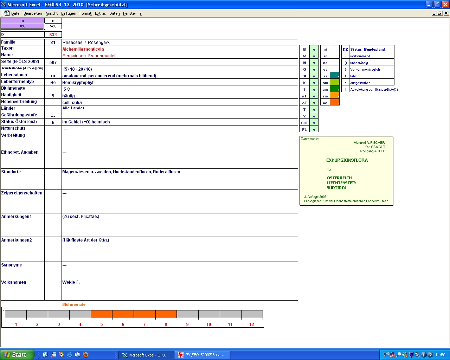Image resolution: width=450 pixels, height=360 pixels.
Task: Click the grey month 12 bar segment
Action: click(252, 314)
